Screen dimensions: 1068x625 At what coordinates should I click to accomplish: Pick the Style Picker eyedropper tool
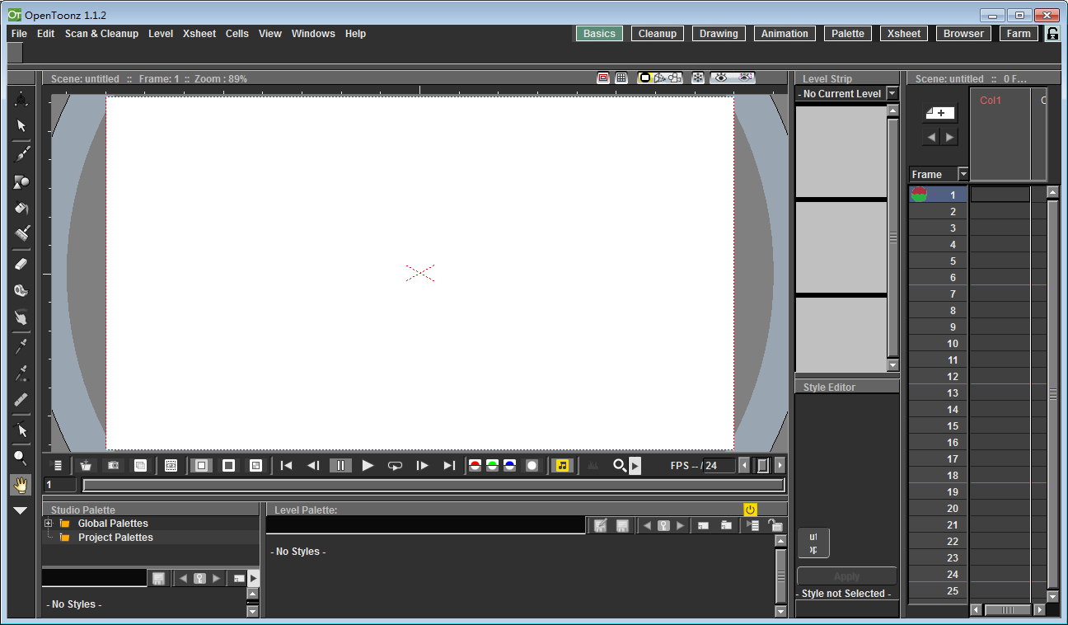(21, 345)
